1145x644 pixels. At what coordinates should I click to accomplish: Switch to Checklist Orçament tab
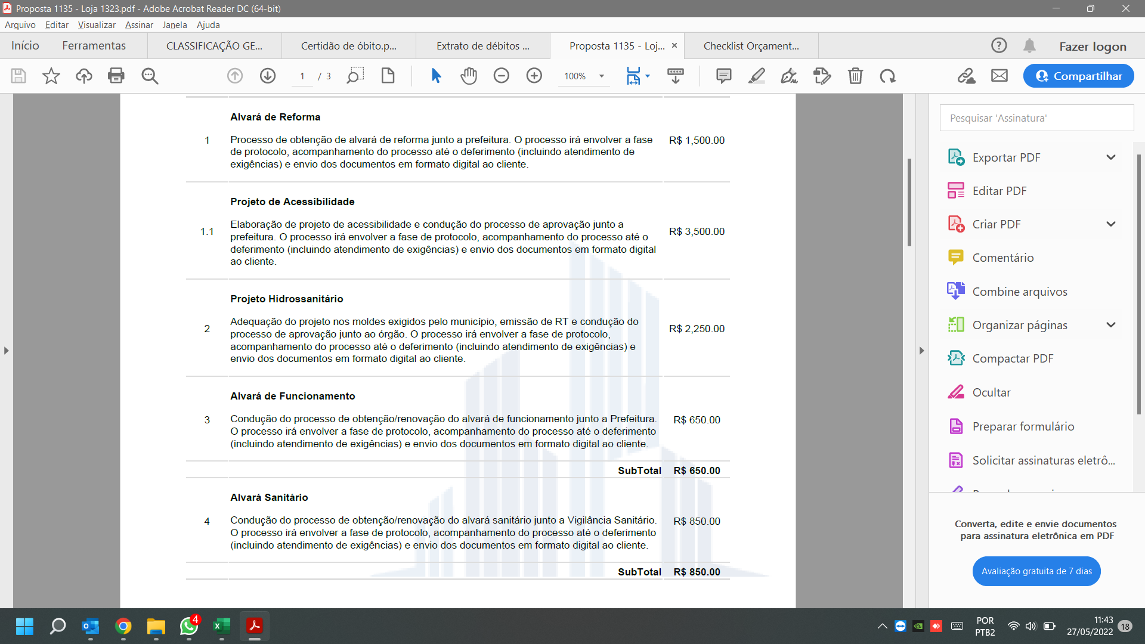coord(751,46)
